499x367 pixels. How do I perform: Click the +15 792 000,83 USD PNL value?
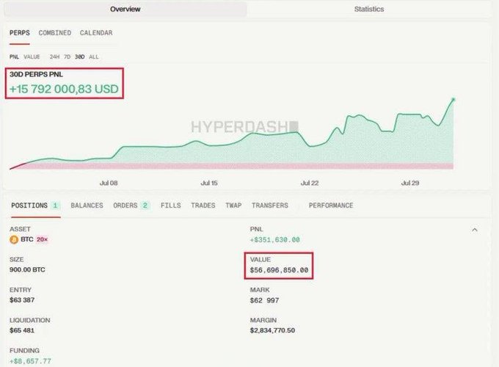64,89
